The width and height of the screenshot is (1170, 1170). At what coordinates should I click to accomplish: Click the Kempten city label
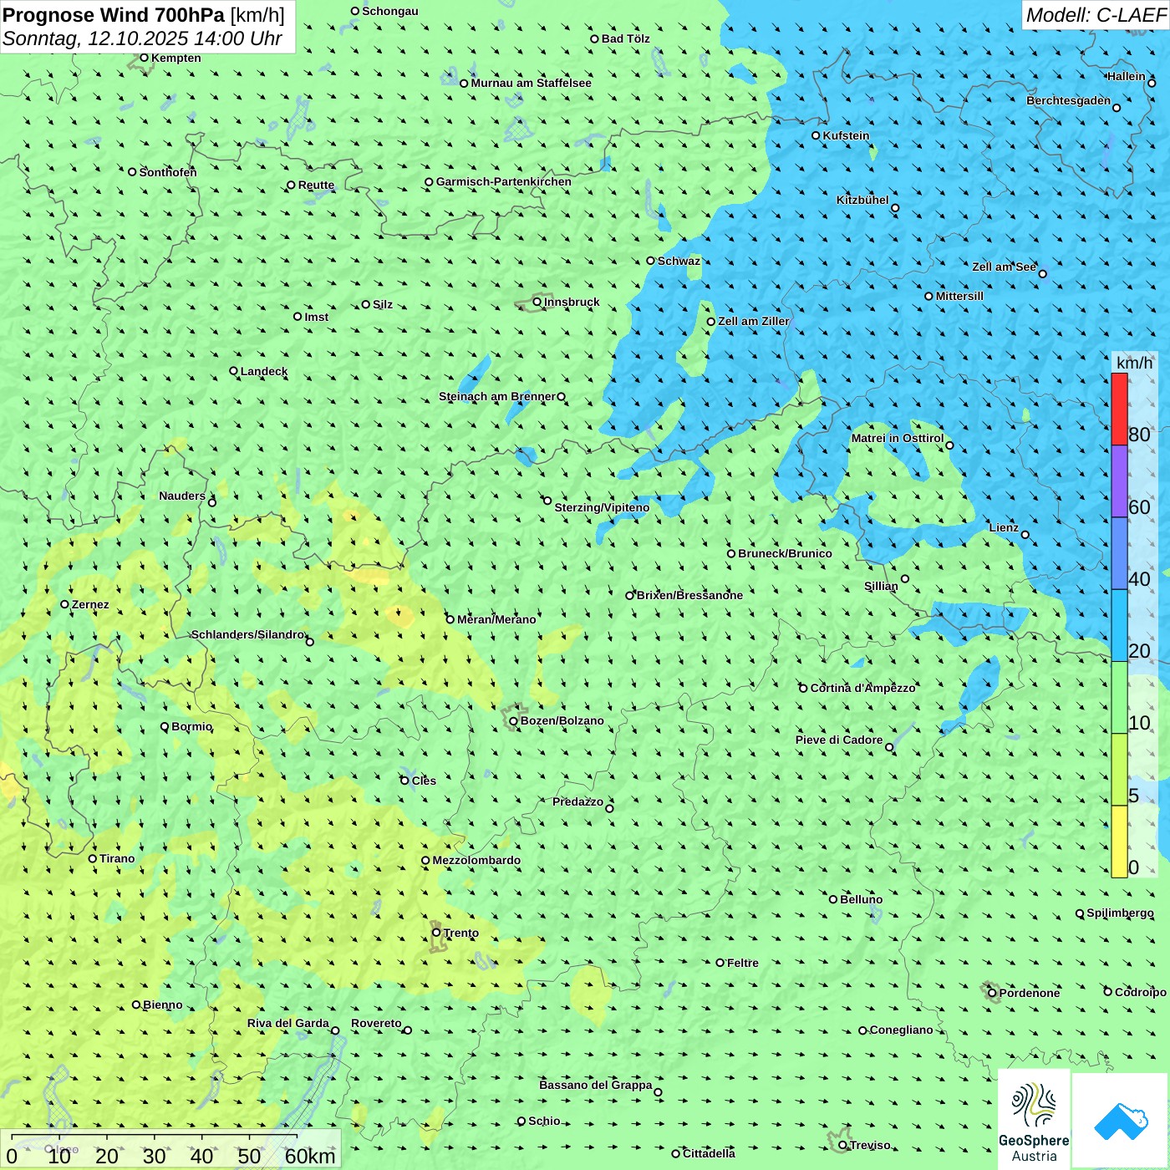[175, 58]
